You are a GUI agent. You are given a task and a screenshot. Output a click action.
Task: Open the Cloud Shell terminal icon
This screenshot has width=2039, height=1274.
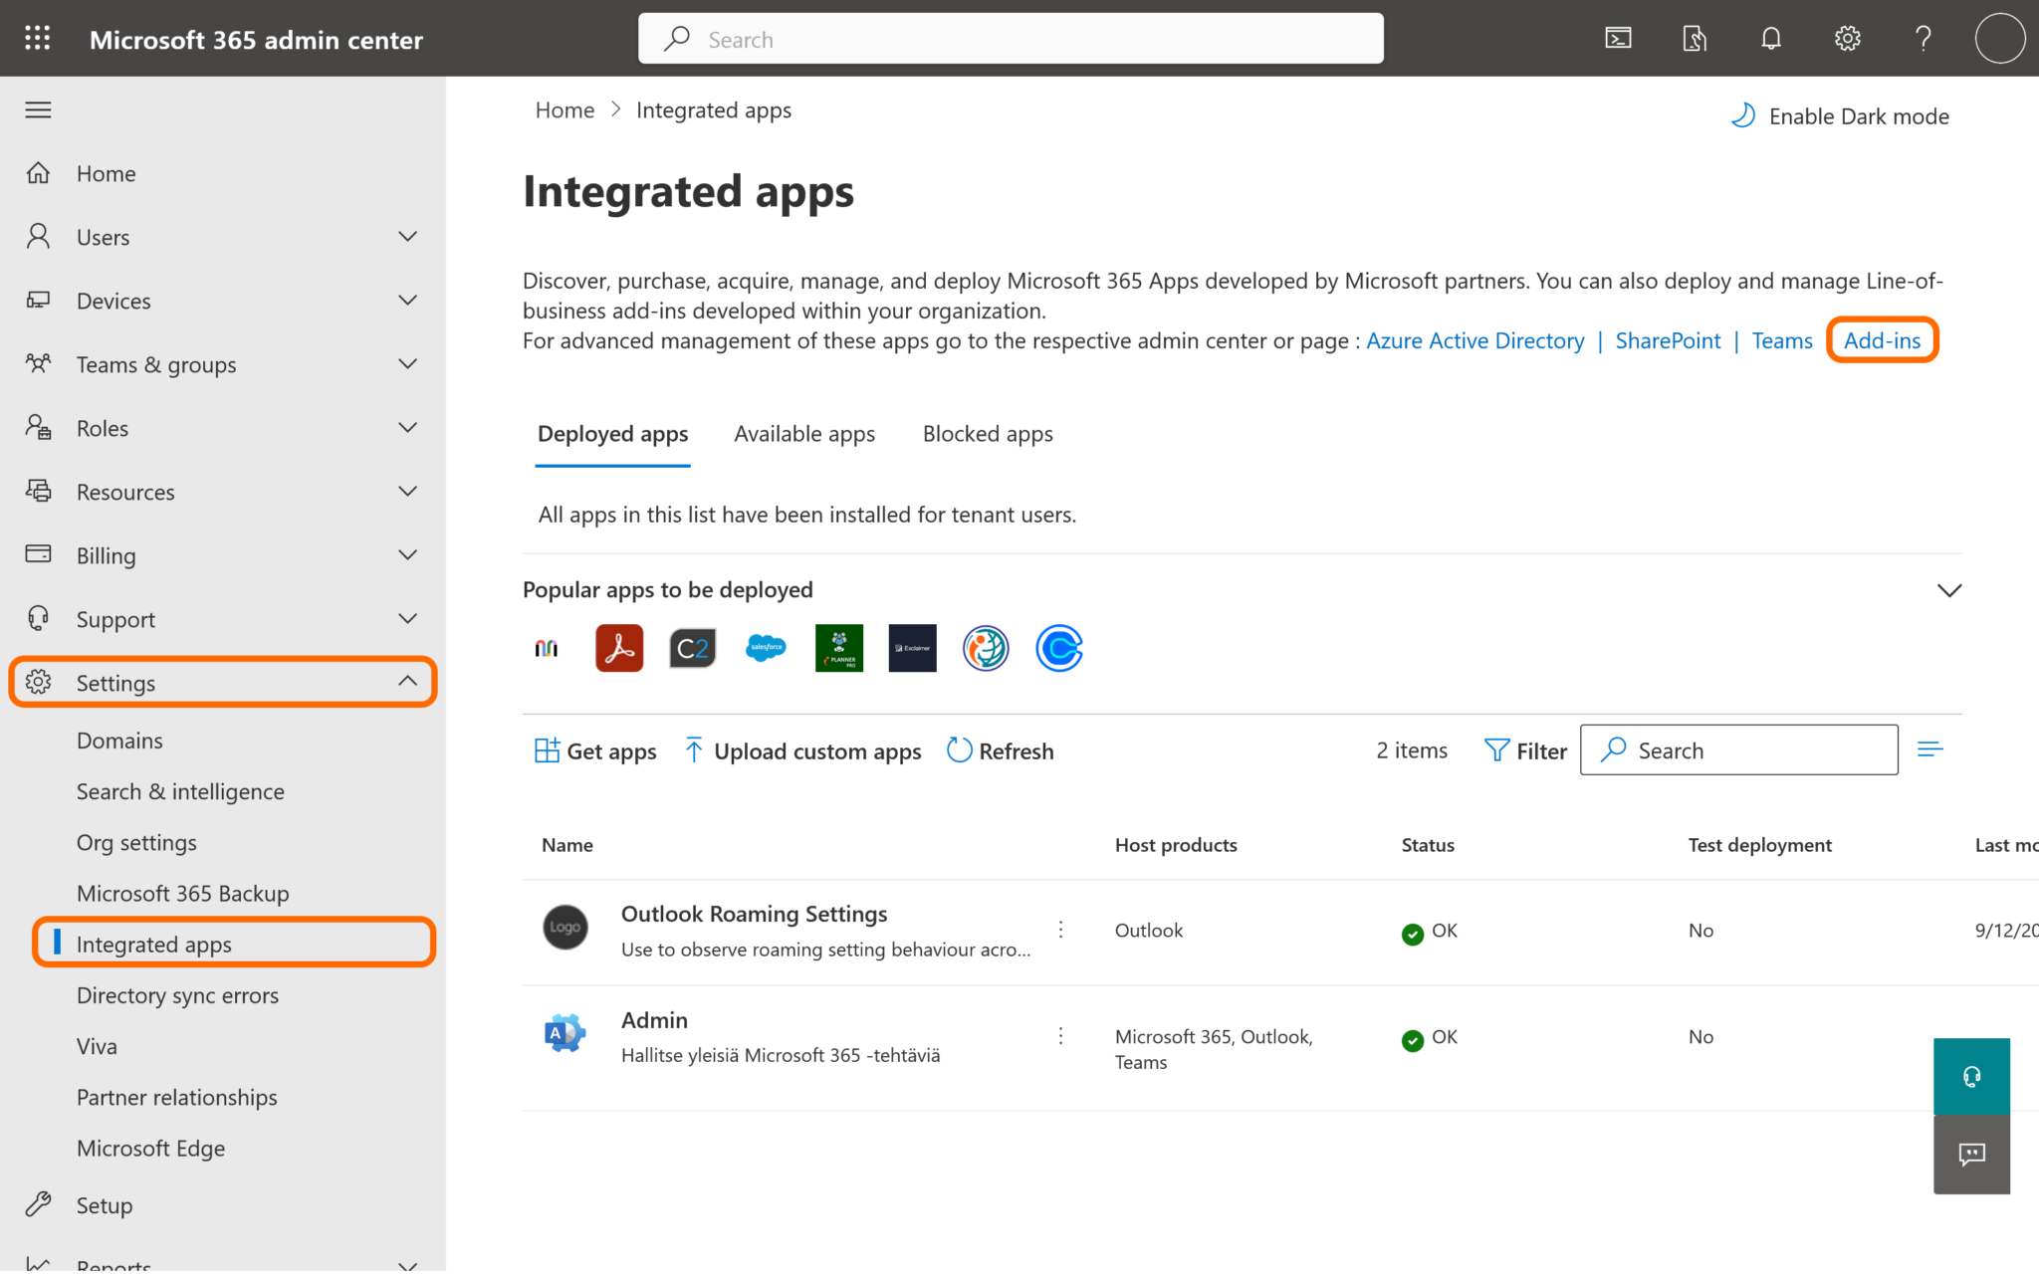[1618, 39]
